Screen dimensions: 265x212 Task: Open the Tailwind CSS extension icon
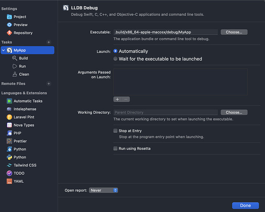9,165
